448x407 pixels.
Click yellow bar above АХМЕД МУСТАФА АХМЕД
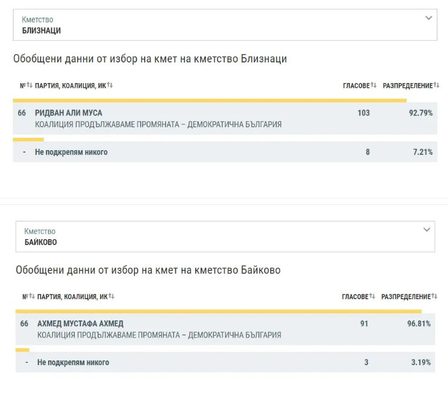click(218, 311)
